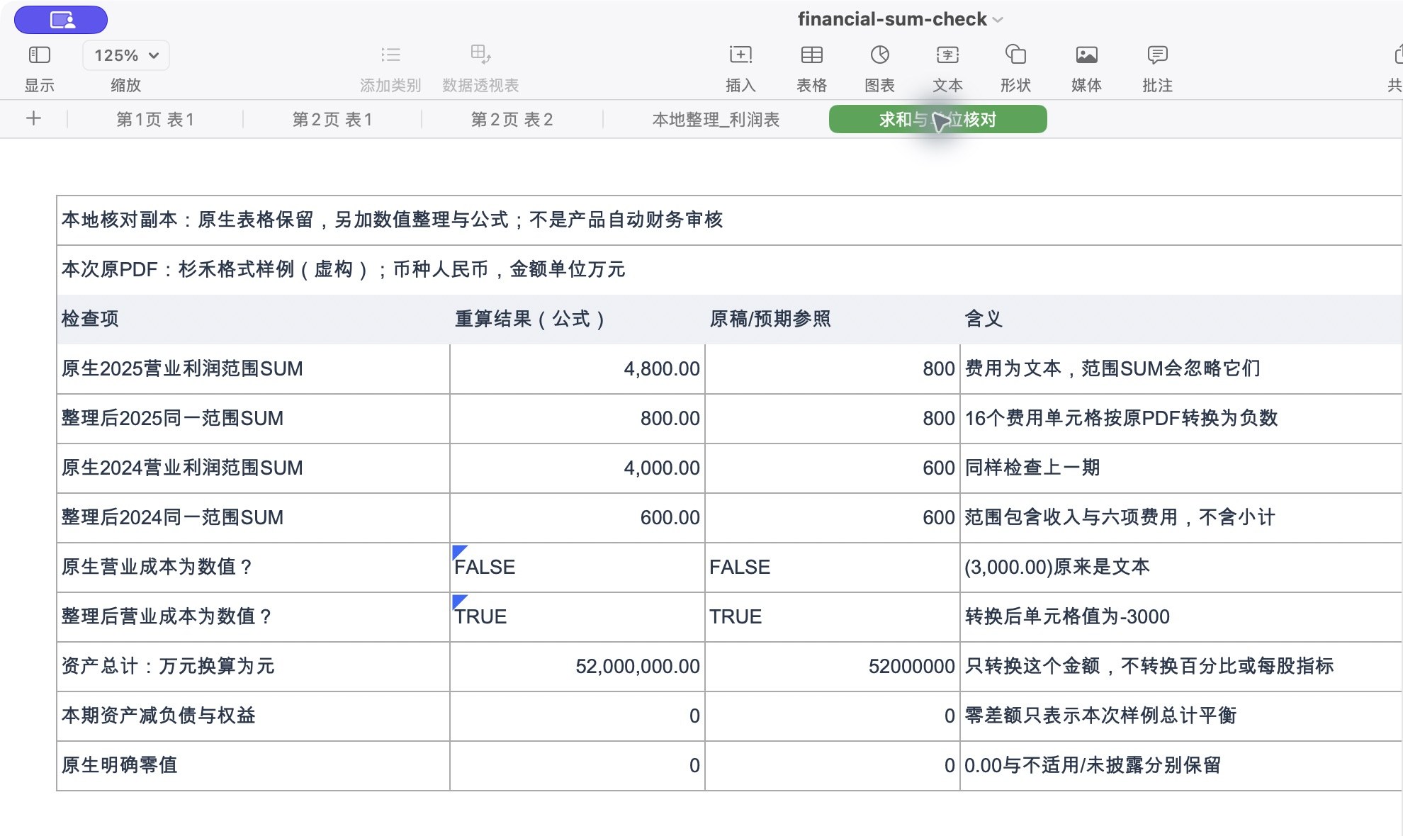This screenshot has width=1403, height=836.
Task: Click the Media (媒体) toolbar icon
Action: [x=1086, y=55]
